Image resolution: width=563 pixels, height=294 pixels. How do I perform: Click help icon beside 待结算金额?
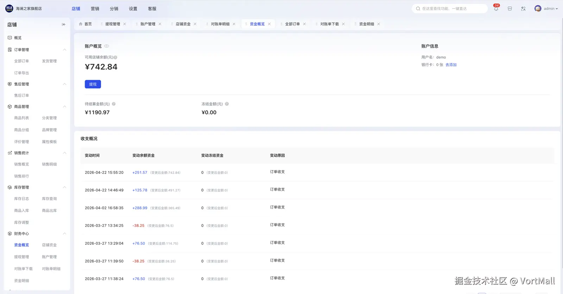point(114,104)
